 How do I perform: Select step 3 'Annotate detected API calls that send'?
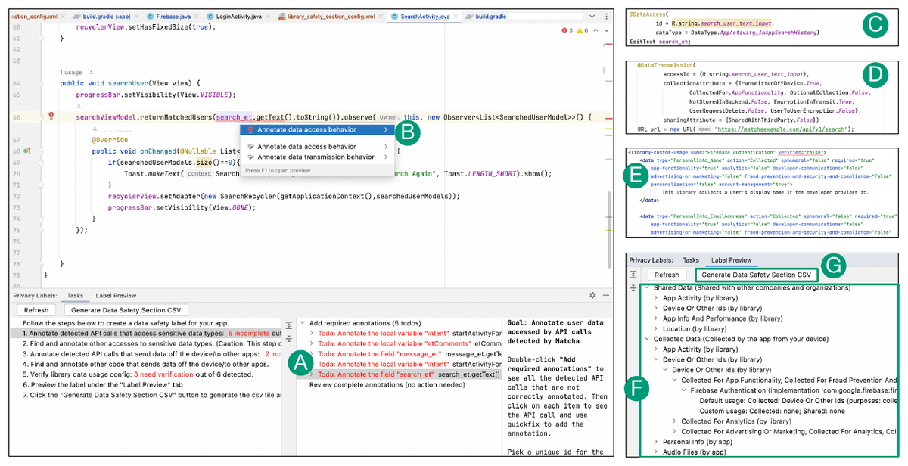click(151, 353)
